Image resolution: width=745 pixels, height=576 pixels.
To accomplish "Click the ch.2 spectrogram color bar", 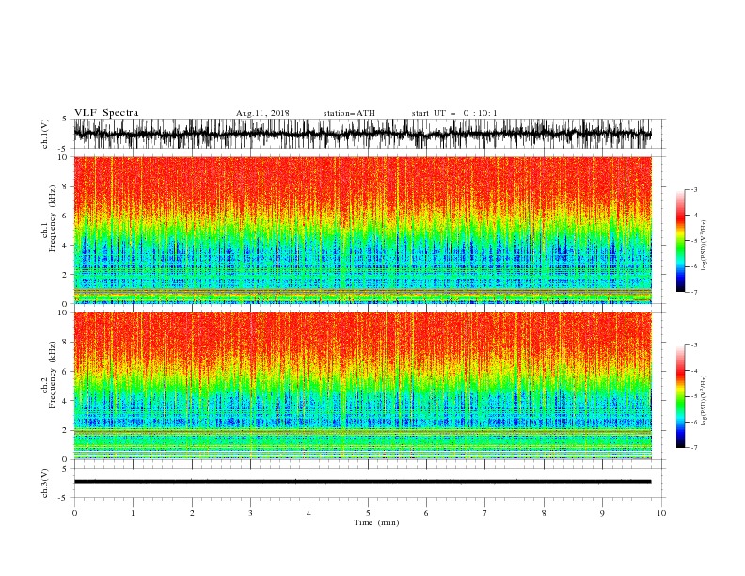I will coord(681,396).
